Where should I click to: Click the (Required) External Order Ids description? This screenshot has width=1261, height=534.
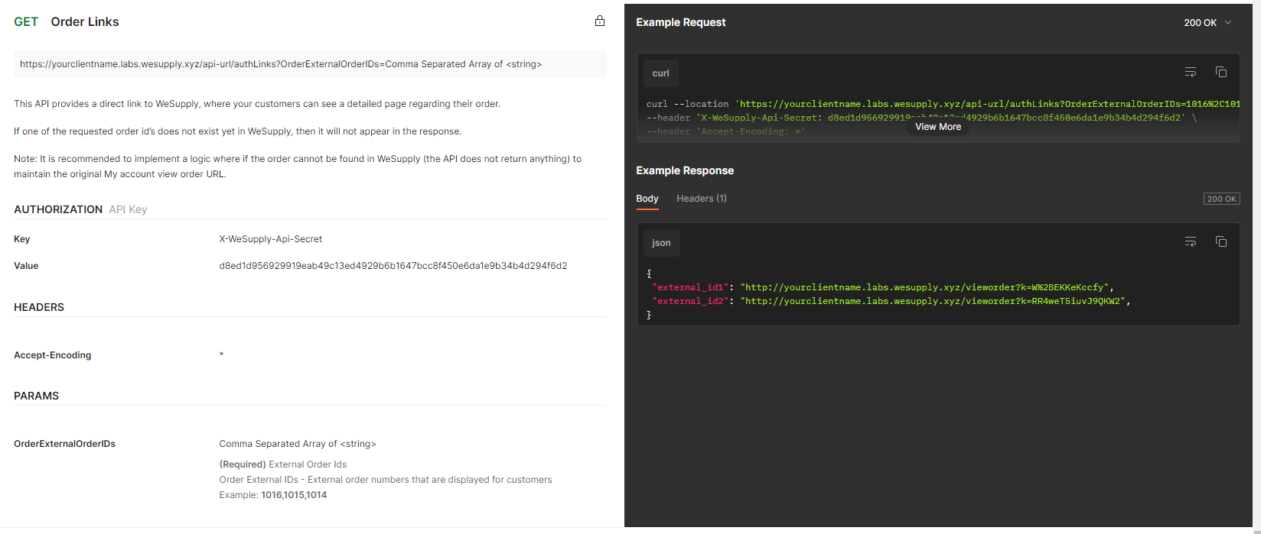pyautogui.click(x=283, y=464)
